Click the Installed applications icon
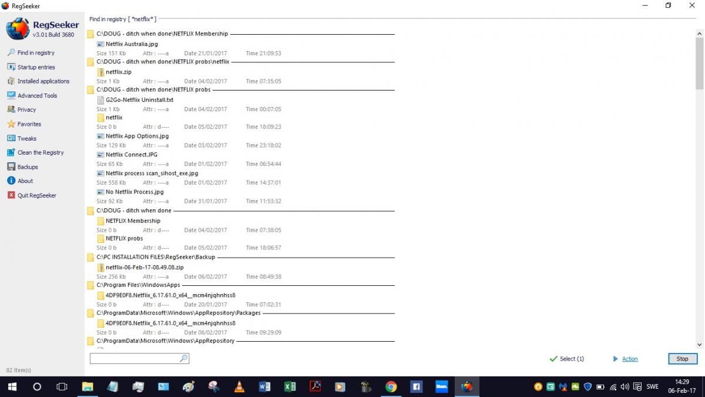 point(11,81)
